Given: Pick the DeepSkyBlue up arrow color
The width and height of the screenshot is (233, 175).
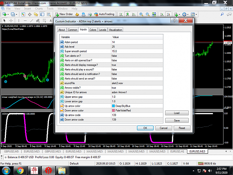Looking at the screenshot, I should click(137, 106).
